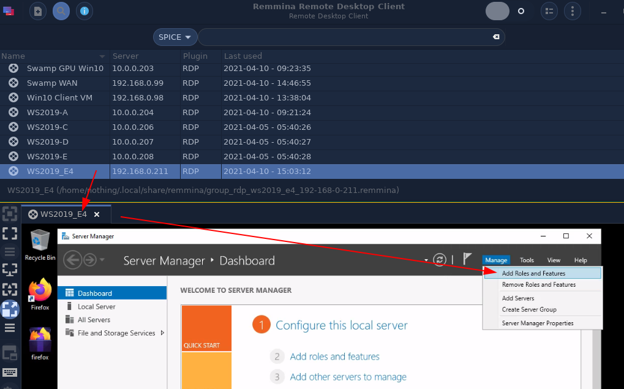
Task: Select the WS2019-D connection row
Action: (312, 142)
